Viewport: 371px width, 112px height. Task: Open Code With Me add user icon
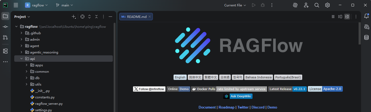tap(306, 5)
